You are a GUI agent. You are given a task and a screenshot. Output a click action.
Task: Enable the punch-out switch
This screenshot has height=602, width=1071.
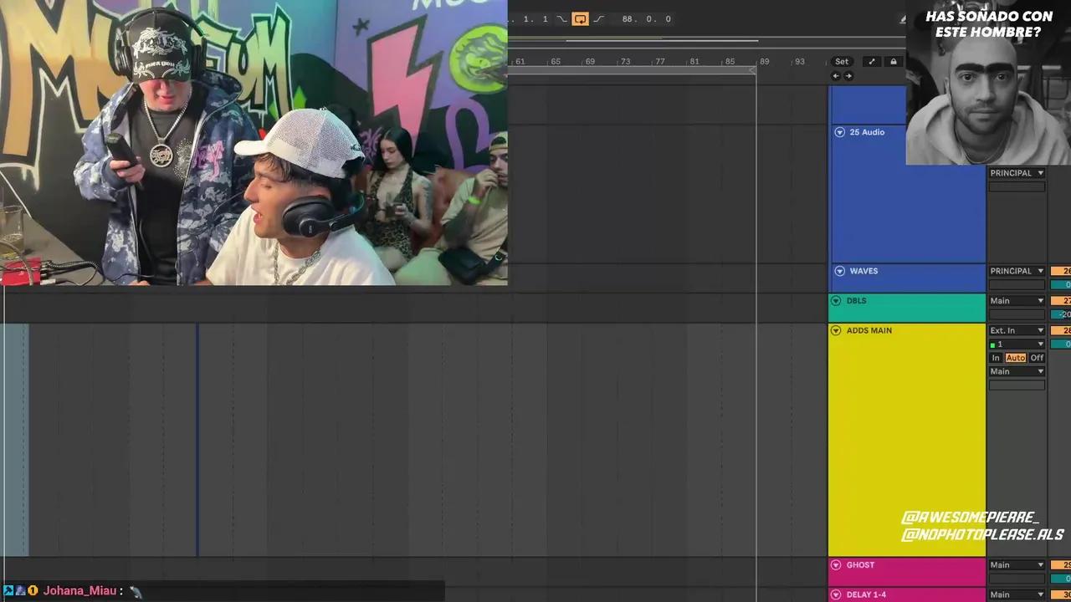click(599, 18)
